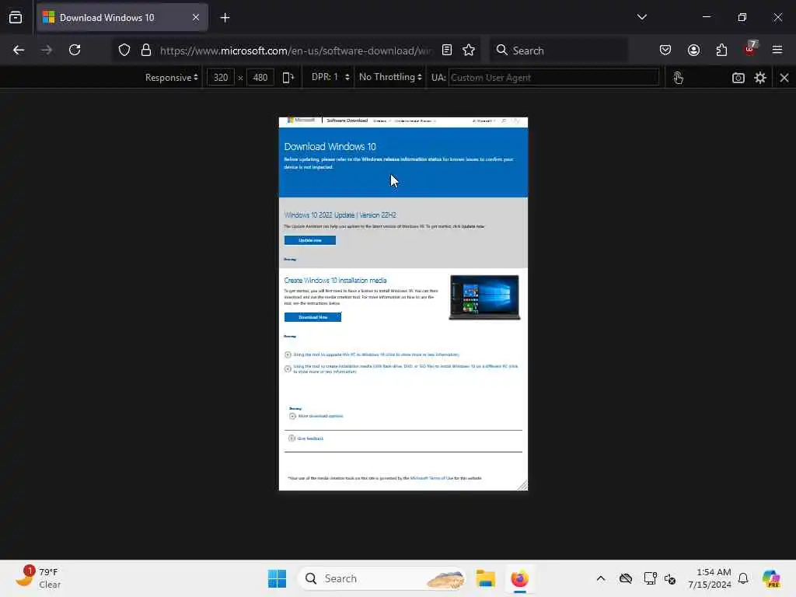
Task: Open the Copilot preview icon in taskbar
Action: point(770,578)
